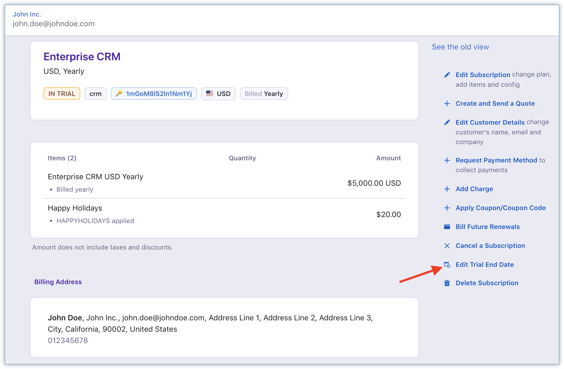Open subscription ID 1mGoM8IS2In1Nm1Yj

pos(159,94)
